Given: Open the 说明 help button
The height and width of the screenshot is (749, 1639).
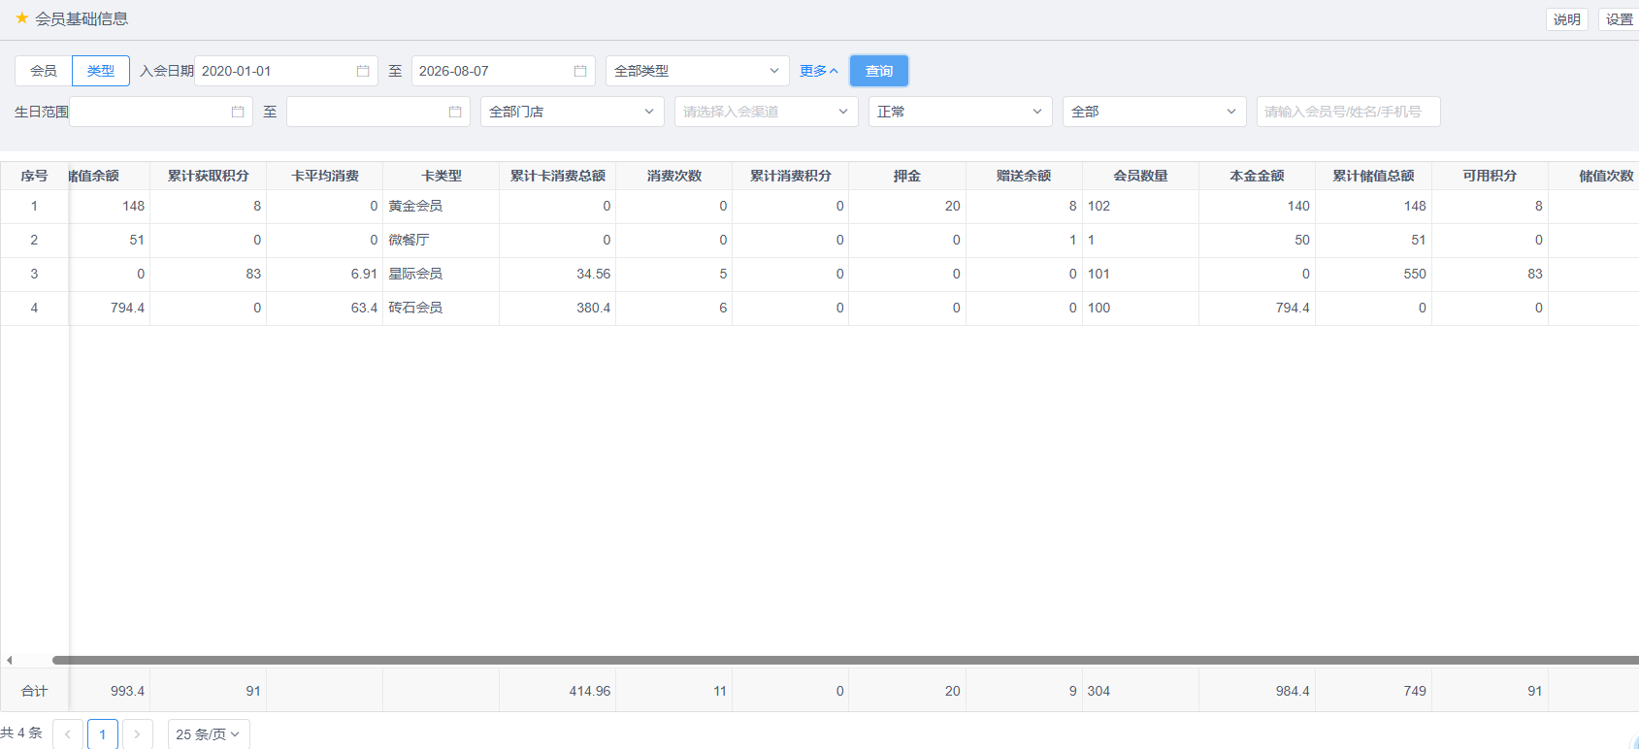Looking at the screenshot, I should point(1567,19).
